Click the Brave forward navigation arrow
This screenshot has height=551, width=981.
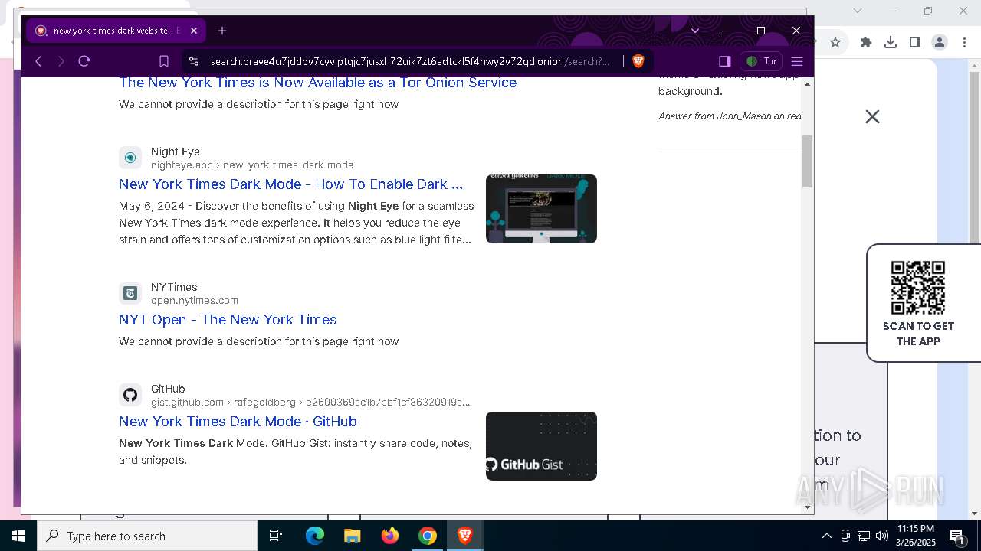pyautogui.click(x=61, y=61)
